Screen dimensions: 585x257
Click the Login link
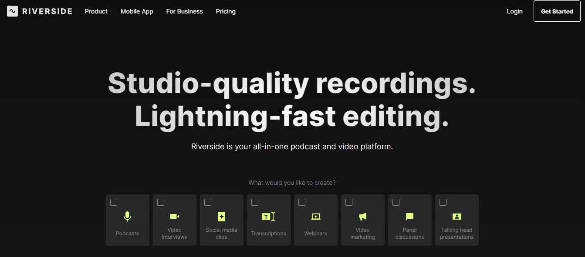point(514,11)
